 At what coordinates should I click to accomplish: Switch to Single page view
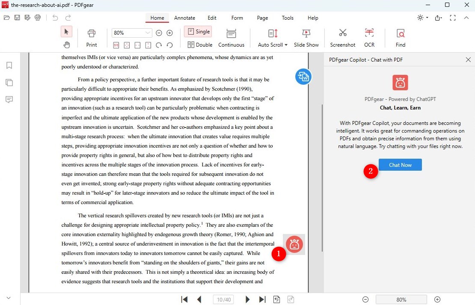[x=198, y=32]
